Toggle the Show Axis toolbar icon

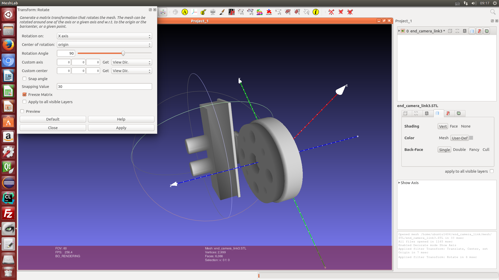pos(163,12)
